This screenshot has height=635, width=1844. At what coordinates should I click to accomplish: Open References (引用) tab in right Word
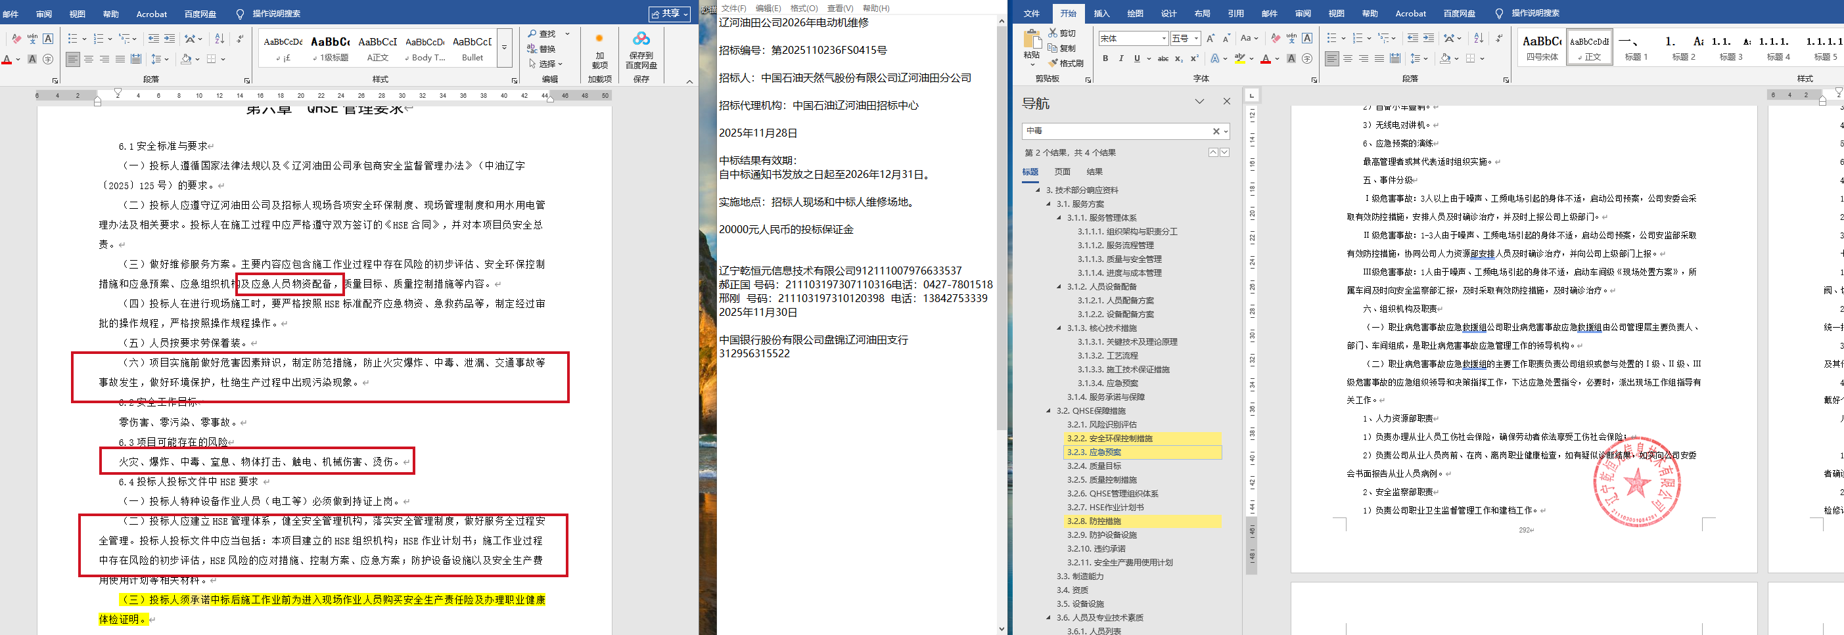coord(1236,14)
